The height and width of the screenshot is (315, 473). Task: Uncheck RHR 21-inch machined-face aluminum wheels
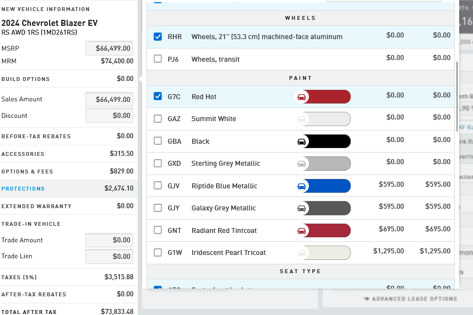(158, 36)
